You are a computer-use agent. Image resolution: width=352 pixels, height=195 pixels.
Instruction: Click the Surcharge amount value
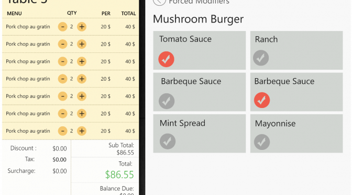(x=60, y=171)
